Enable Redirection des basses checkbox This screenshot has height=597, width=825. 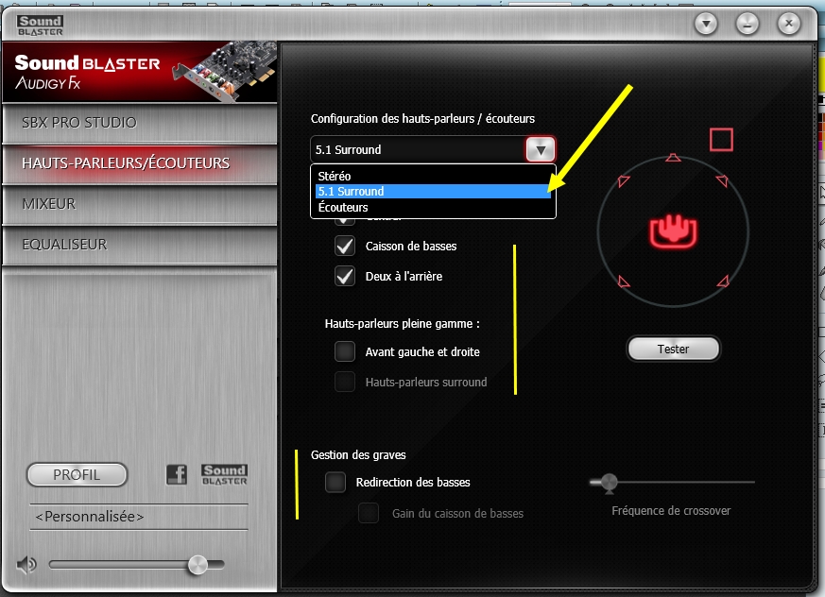tap(335, 482)
